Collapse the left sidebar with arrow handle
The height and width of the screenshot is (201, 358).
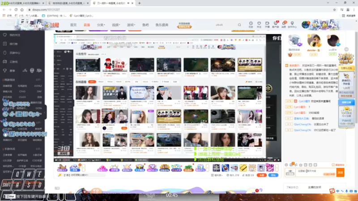(45, 113)
